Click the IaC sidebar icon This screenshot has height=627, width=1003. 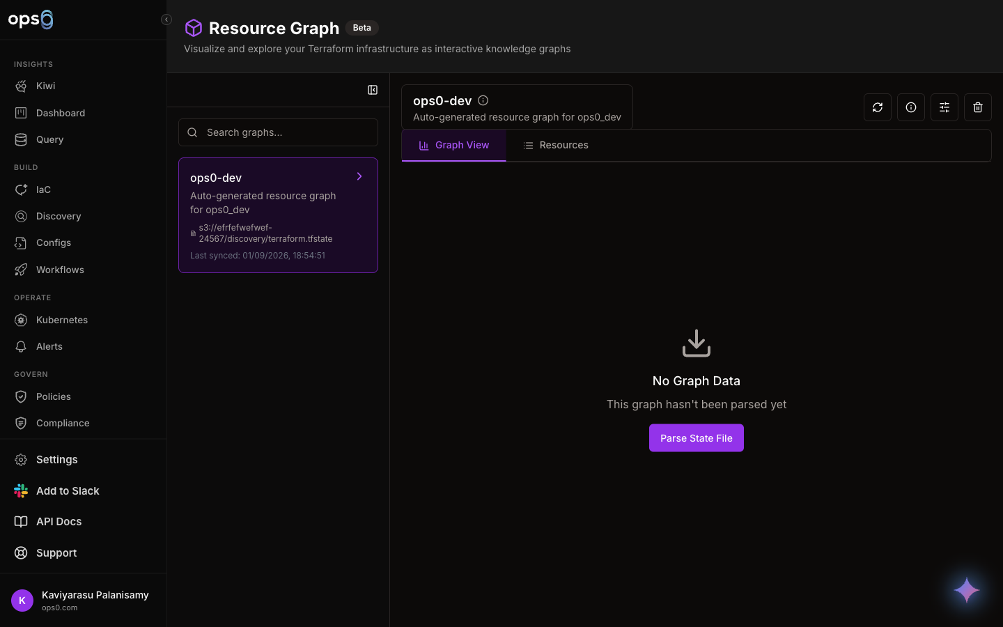pyautogui.click(x=21, y=189)
